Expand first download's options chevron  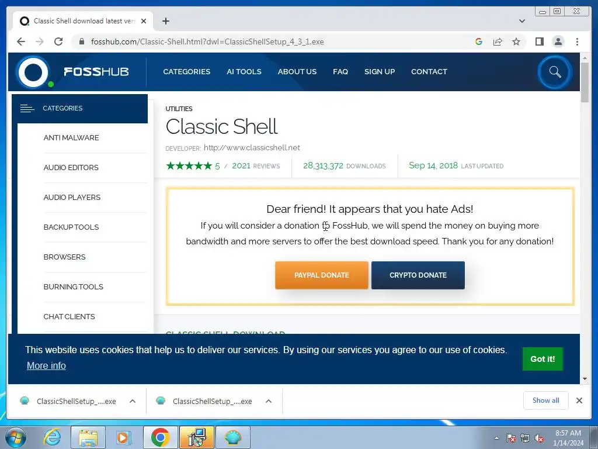click(x=133, y=401)
